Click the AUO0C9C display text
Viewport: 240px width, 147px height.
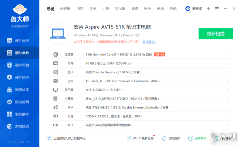105,90
